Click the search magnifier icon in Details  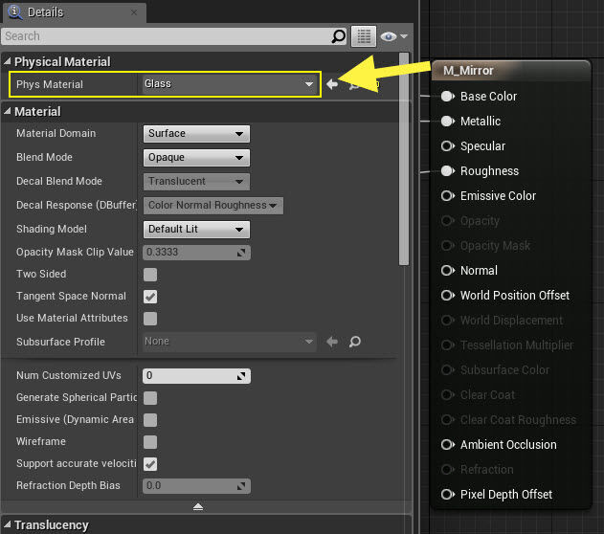point(338,36)
